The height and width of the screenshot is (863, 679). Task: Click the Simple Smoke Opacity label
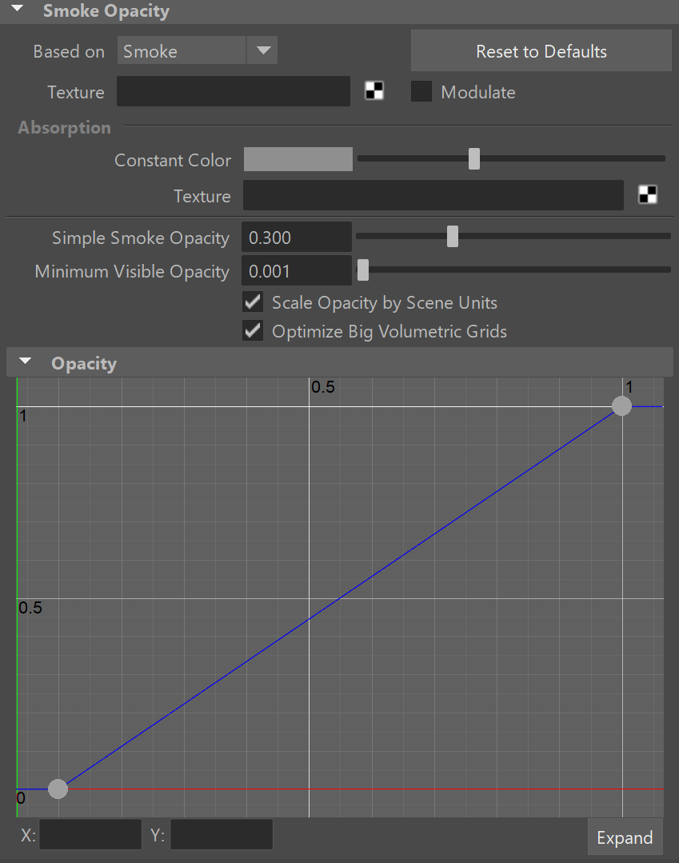[x=140, y=238]
